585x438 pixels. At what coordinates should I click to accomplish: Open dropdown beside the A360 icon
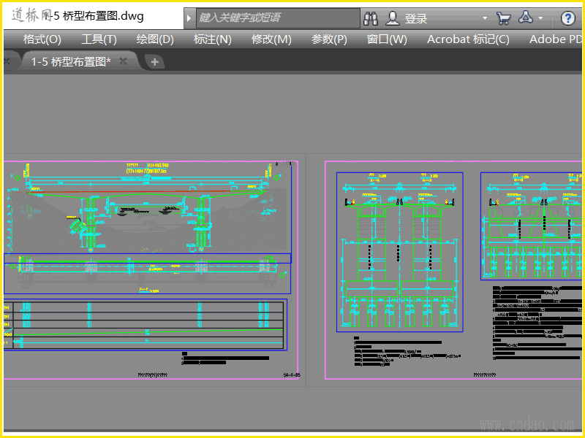pyautogui.click(x=540, y=18)
